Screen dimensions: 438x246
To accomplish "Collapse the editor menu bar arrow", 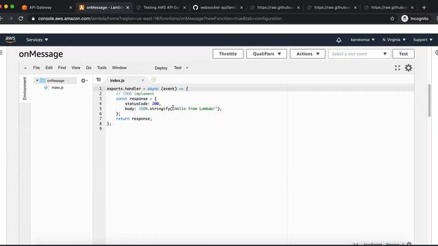I will click(25, 68).
